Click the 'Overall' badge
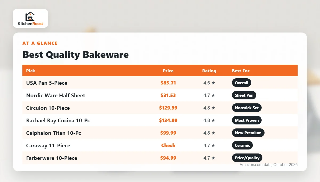This screenshot has width=320, height=182. (242, 83)
